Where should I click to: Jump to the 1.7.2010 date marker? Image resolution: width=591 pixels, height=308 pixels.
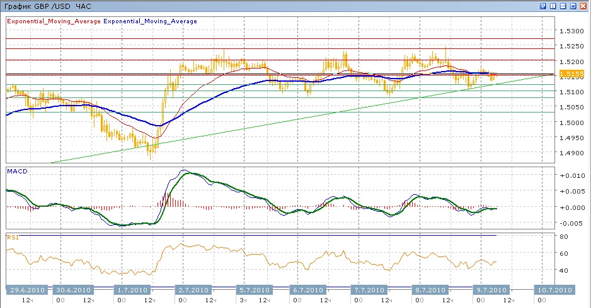pos(133,290)
